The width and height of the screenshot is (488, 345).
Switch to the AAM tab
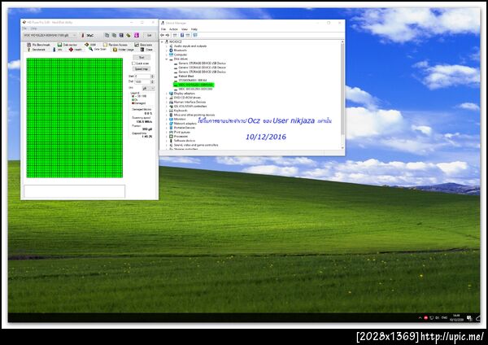click(90, 45)
